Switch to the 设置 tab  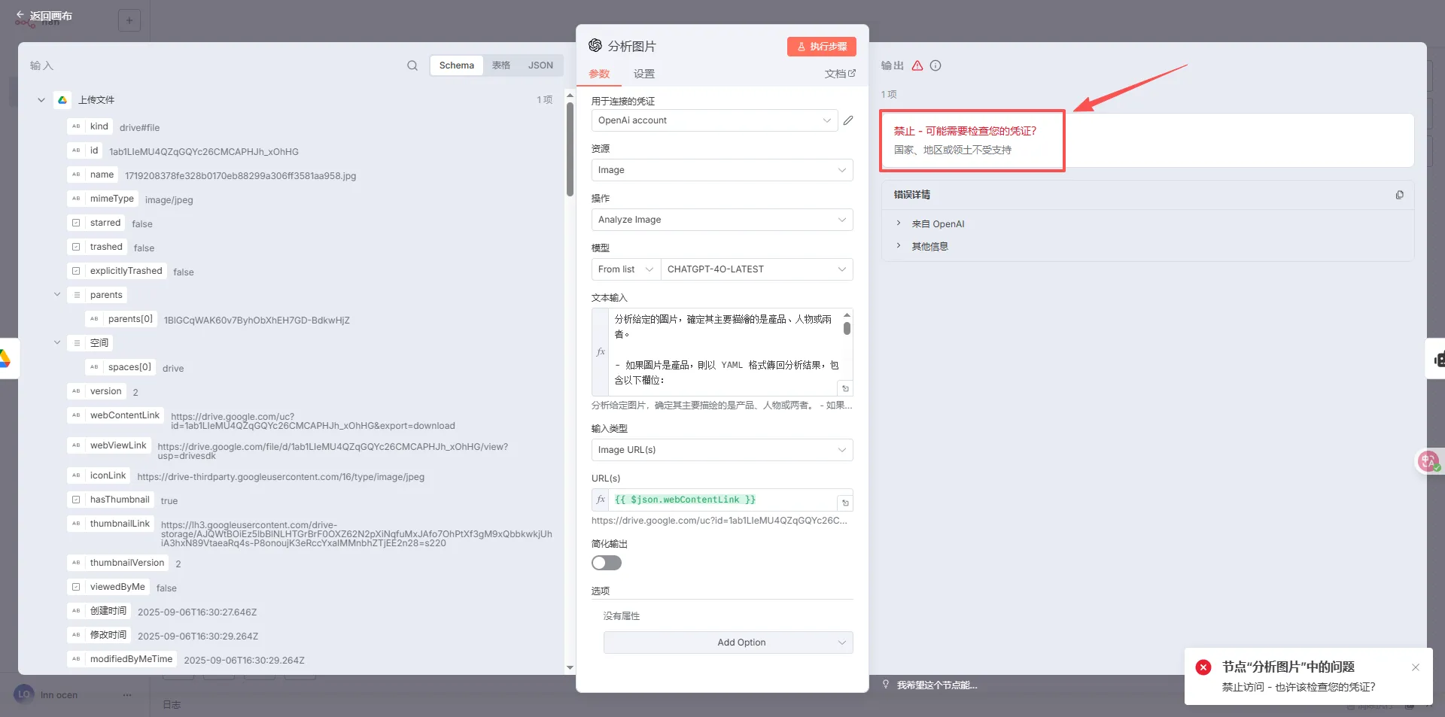click(643, 74)
